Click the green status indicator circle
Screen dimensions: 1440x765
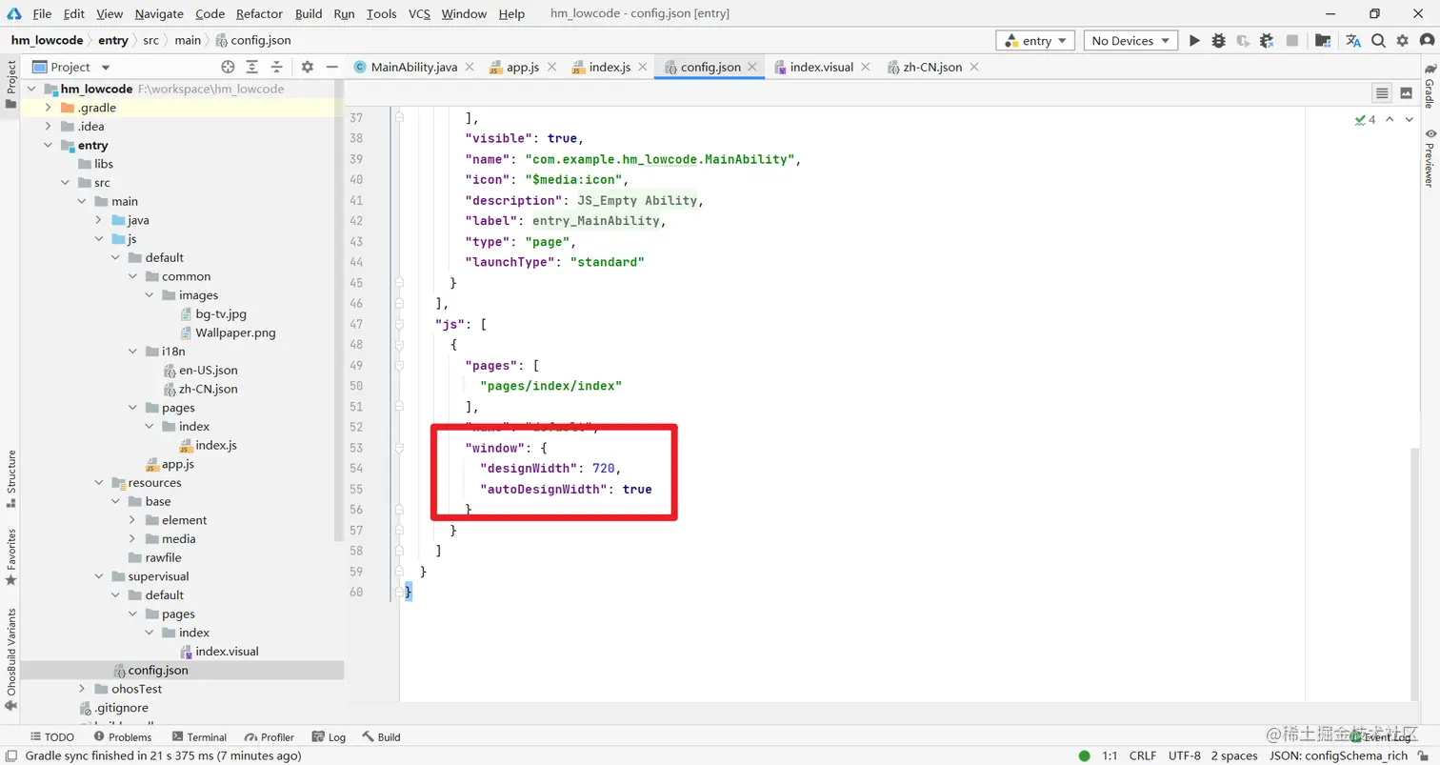tap(1084, 755)
